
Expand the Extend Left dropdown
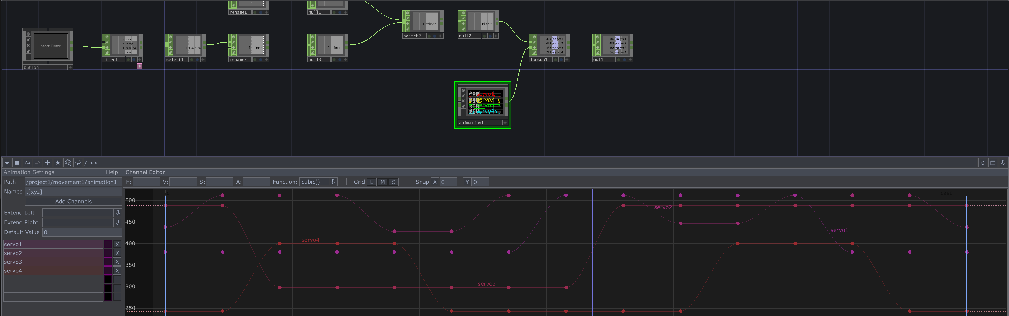[117, 213]
